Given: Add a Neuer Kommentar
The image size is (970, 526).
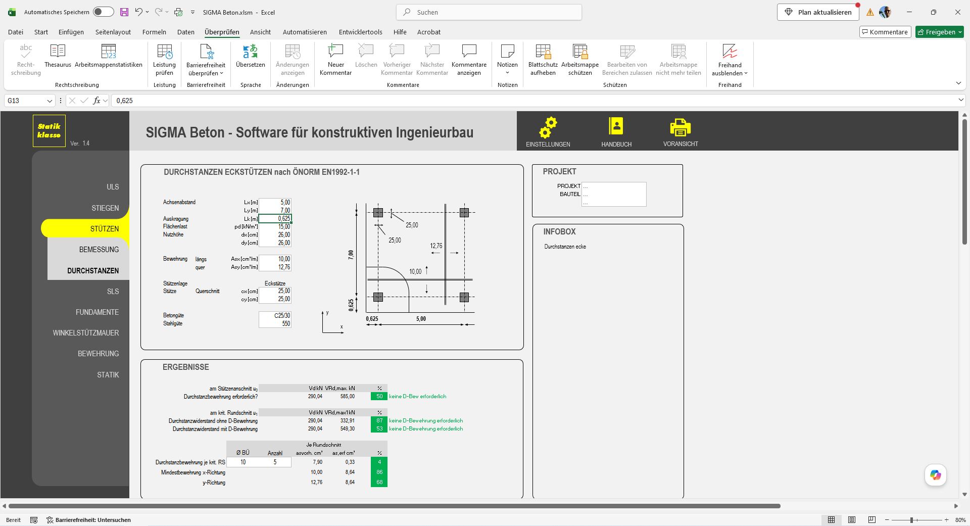Looking at the screenshot, I should pyautogui.click(x=335, y=60).
